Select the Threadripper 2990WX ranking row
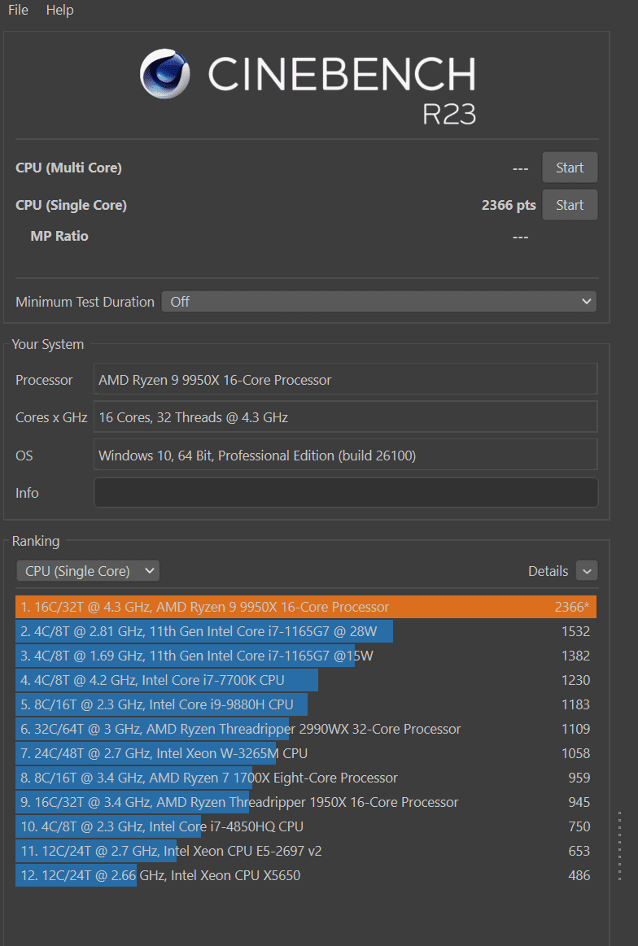Screen dimensions: 638x946 (306, 729)
